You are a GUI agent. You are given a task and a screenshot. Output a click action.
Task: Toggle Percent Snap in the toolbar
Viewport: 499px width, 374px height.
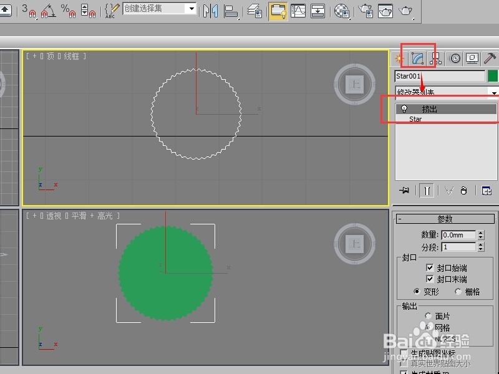click(x=68, y=11)
